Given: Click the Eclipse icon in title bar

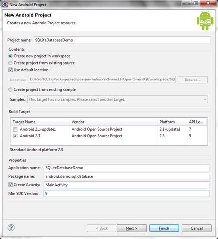Looking at the screenshot, I should click(5, 4).
